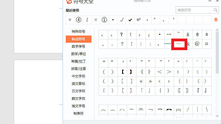
Task: Switch to the 数学/单位 category
Action: (78, 54)
